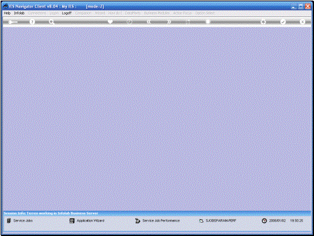Click the white square stop icon

(x=208, y=22)
